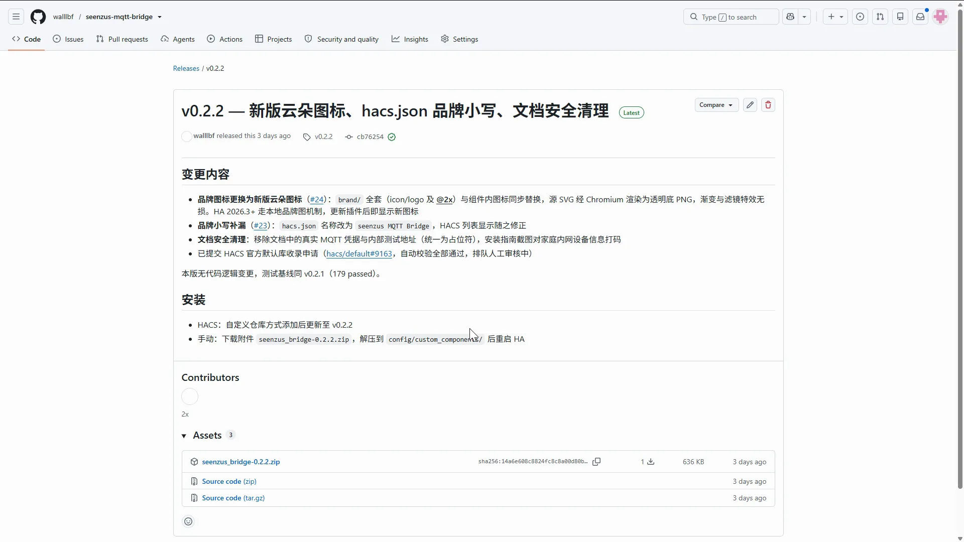Go back to Releases list breadcrumb
The height and width of the screenshot is (542, 964).
[x=186, y=68]
